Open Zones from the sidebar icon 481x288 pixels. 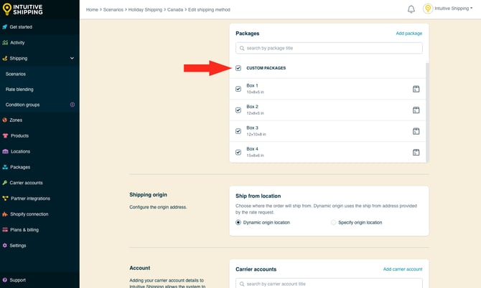[x=5, y=120]
